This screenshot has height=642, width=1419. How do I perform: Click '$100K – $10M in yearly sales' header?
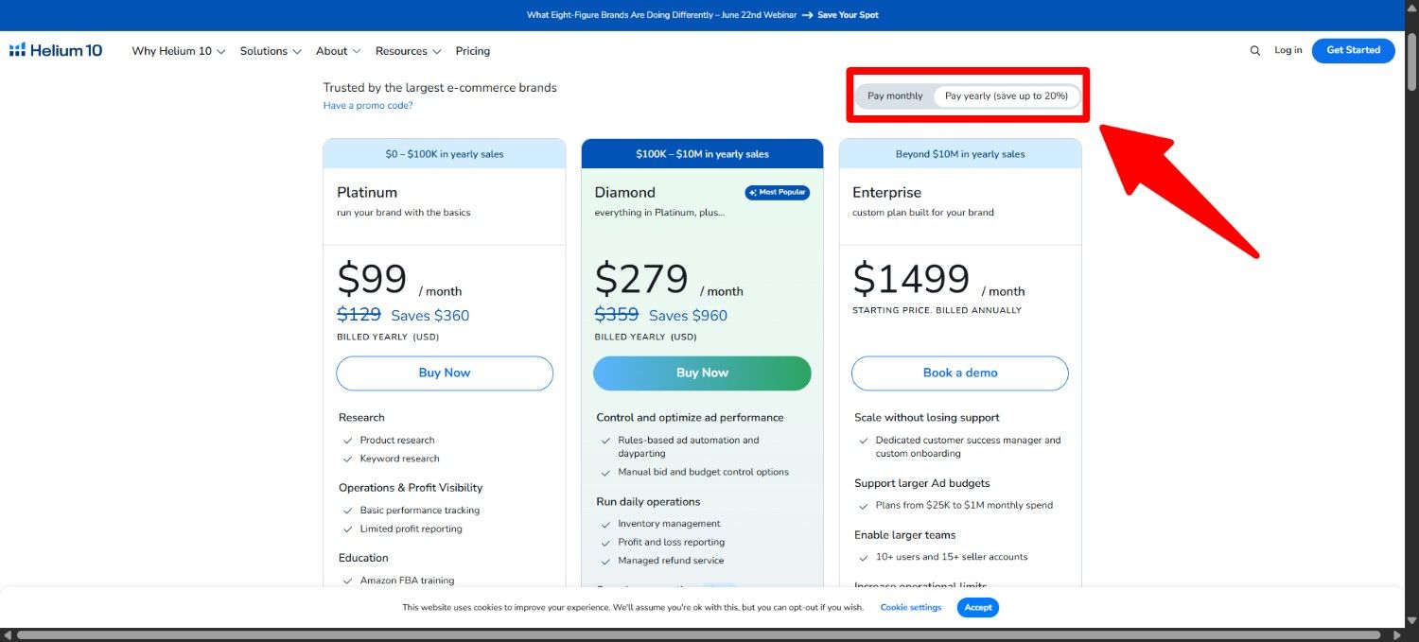tap(702, 154)
